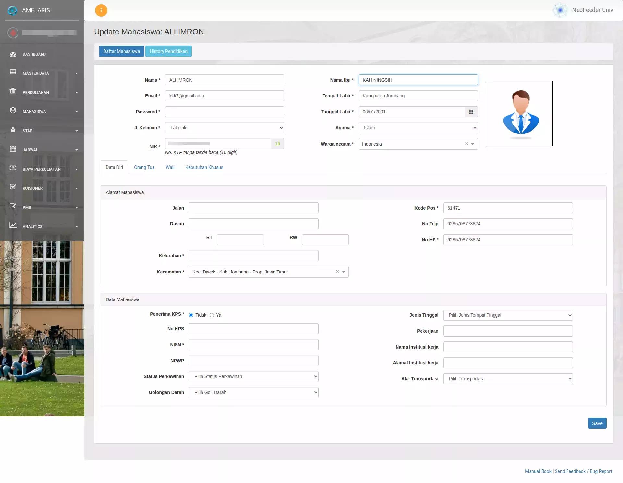Open the Warga negara dropdown arrow

pyautogui.click(x=473, y=144)
